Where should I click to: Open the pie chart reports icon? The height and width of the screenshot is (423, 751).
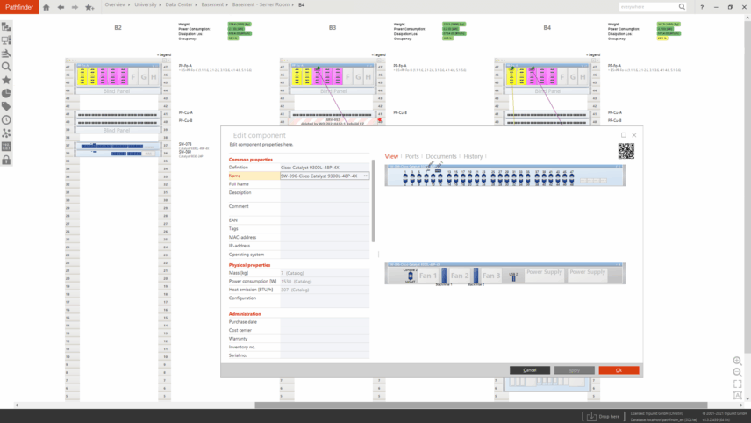point(7,93)
